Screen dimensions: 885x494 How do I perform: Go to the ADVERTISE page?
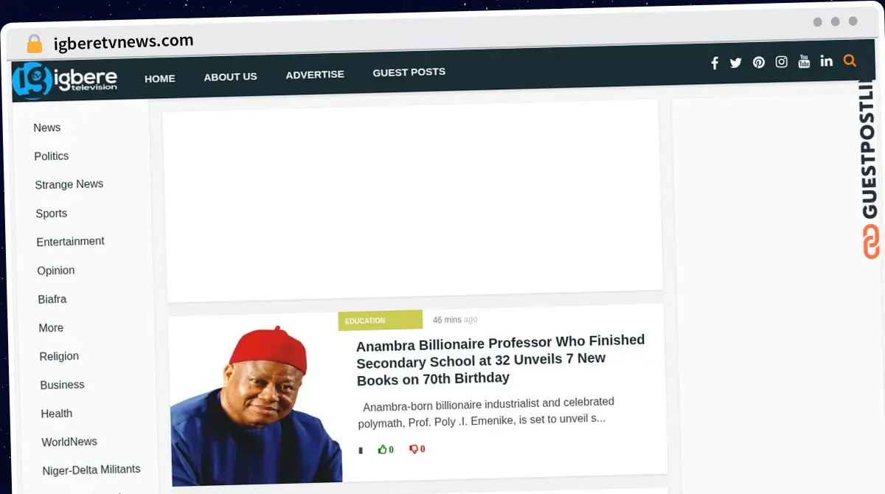tap(315, 74)
